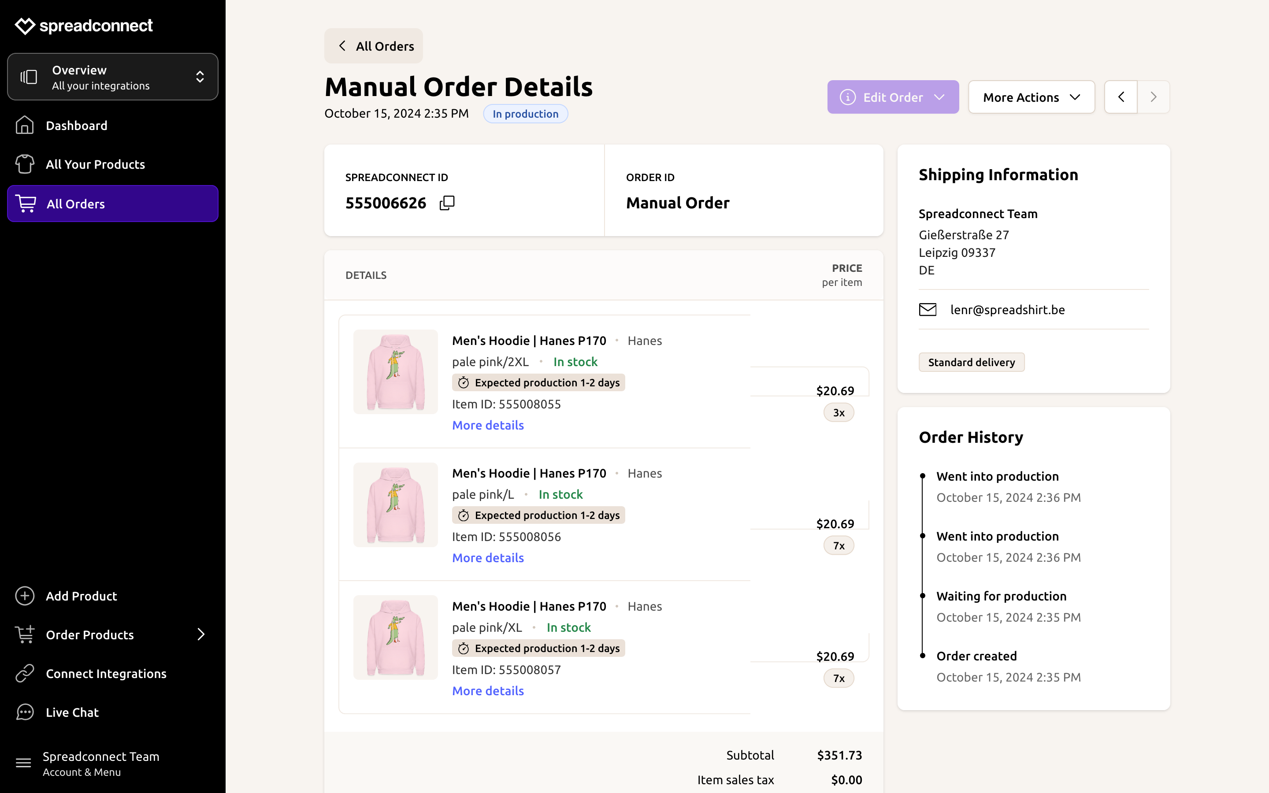Open the Edit Order dropdown
1269x793 pixels.
pos(893,97)
